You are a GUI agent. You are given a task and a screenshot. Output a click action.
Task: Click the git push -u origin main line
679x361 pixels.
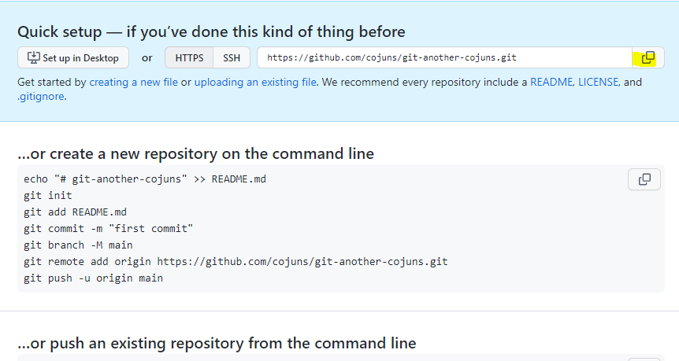point(94,278)
